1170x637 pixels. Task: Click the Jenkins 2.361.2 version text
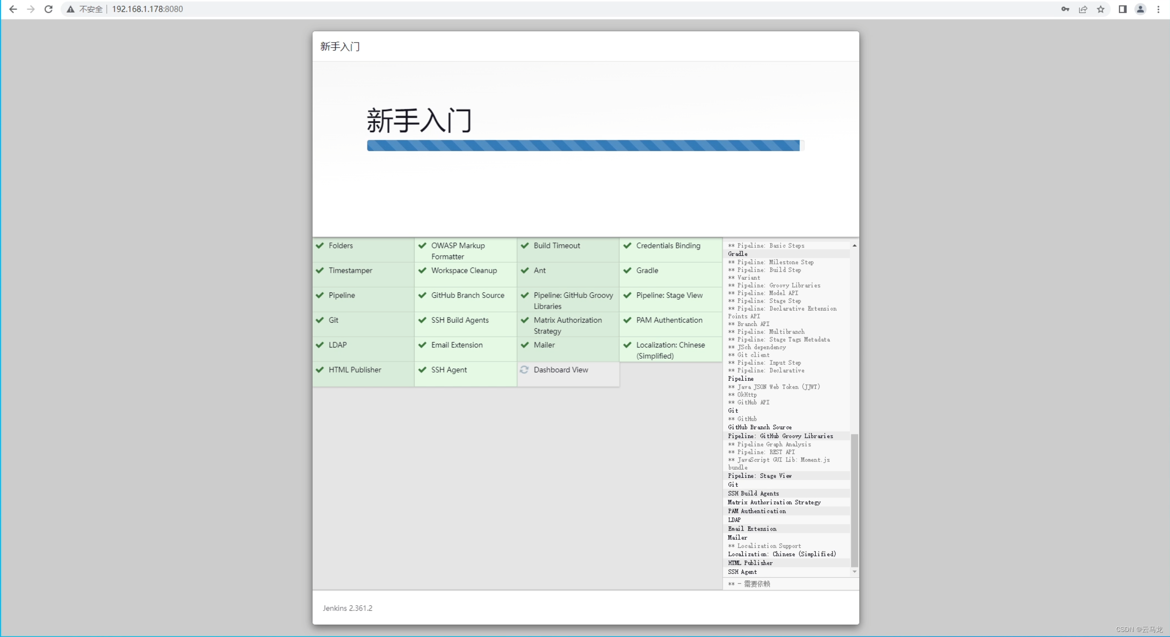click(347, 608)
